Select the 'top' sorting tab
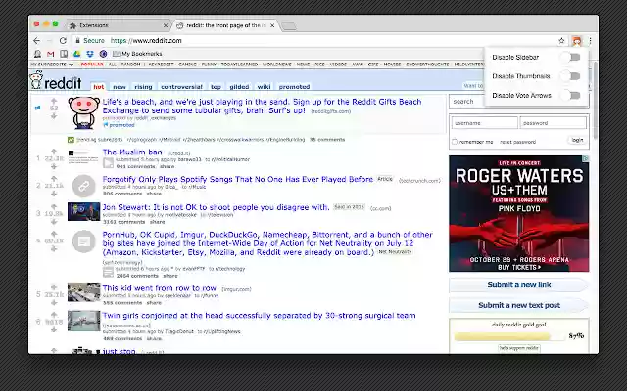This screenshot has height=391, width=627. [x=216, y=87]
